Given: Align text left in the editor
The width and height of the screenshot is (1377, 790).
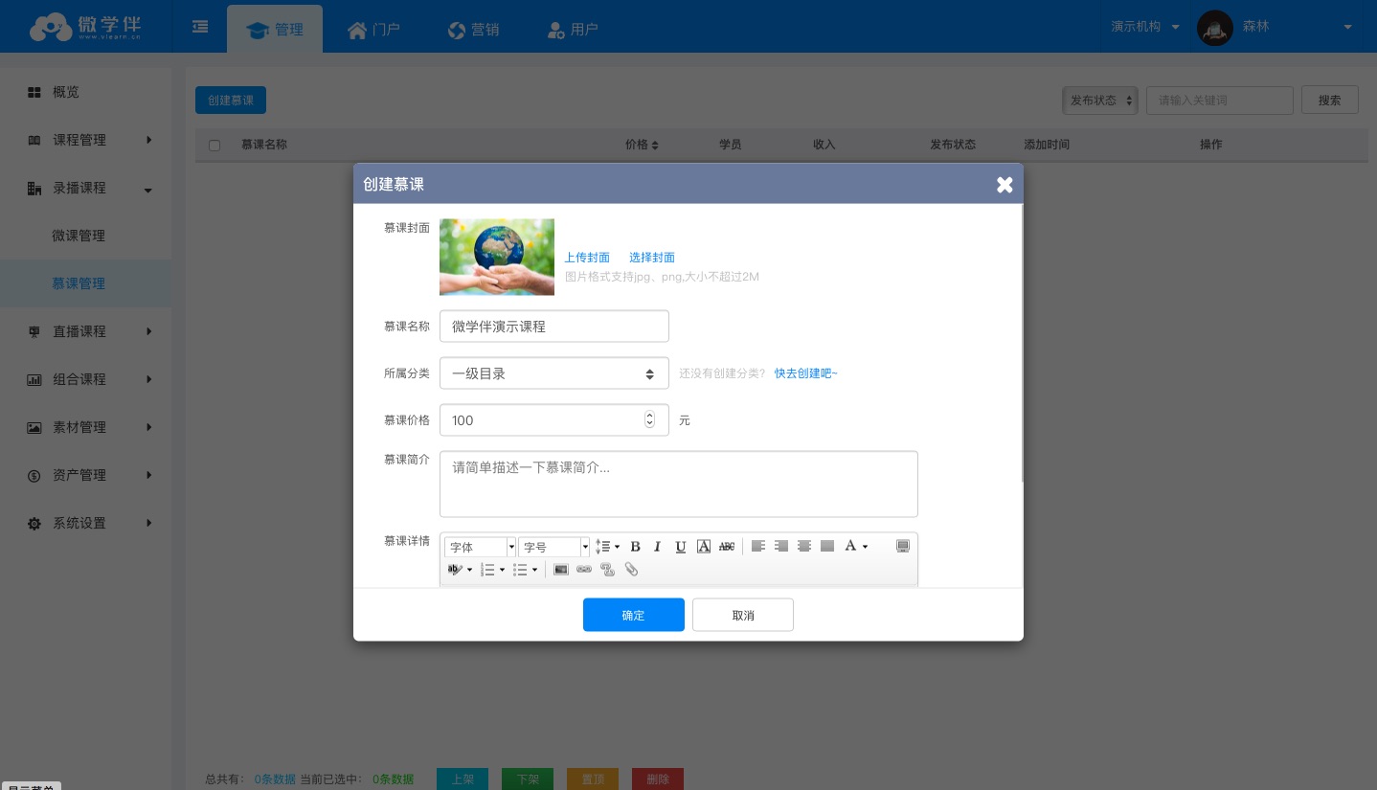Looking at the screenshot, I should (758, 547).
